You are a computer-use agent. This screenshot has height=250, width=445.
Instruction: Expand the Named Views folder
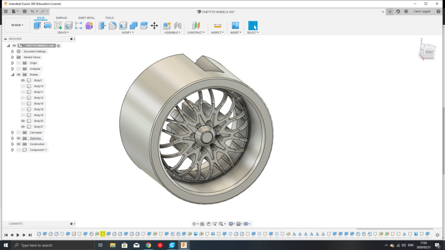point(12,57)
